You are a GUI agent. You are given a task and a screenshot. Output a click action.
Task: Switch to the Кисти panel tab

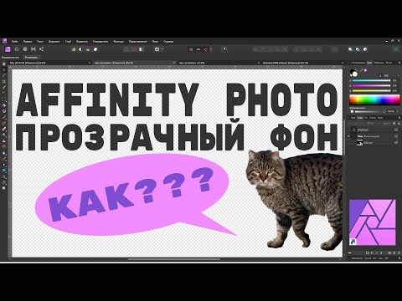coord(389,63)
